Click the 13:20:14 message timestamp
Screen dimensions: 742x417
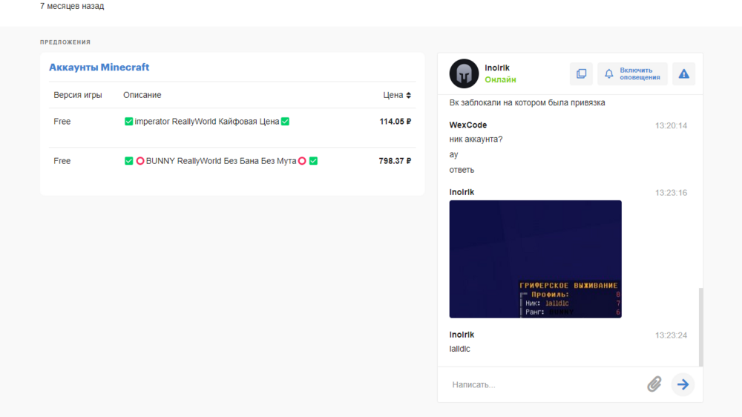coord(671,125)
